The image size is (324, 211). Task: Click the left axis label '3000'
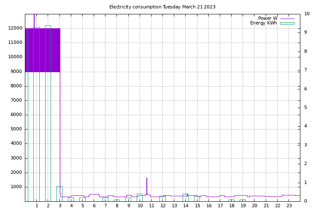pos(16,158)
